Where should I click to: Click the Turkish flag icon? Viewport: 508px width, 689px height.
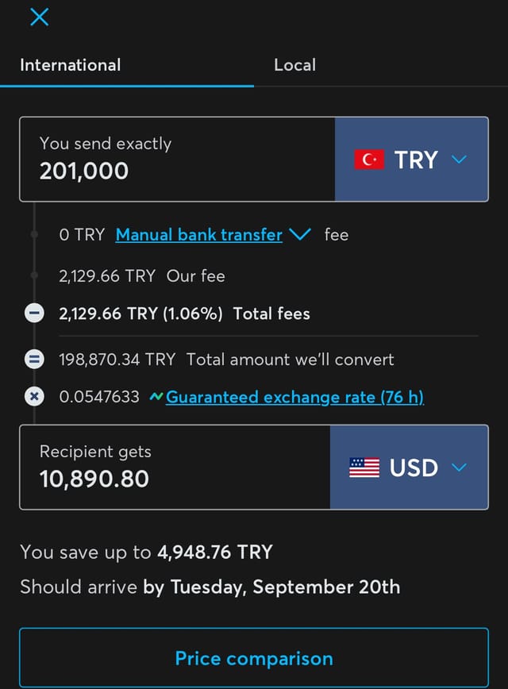369,159
